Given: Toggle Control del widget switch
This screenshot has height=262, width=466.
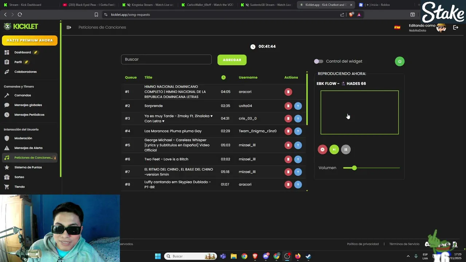Looking at the screenshot, I should point(319,61).
